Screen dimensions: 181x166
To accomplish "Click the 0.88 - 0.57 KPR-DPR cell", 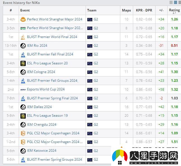I will point(144,142).
